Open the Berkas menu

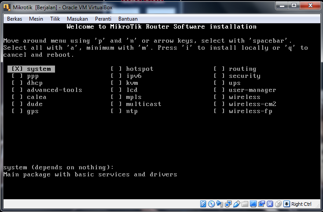15,19
